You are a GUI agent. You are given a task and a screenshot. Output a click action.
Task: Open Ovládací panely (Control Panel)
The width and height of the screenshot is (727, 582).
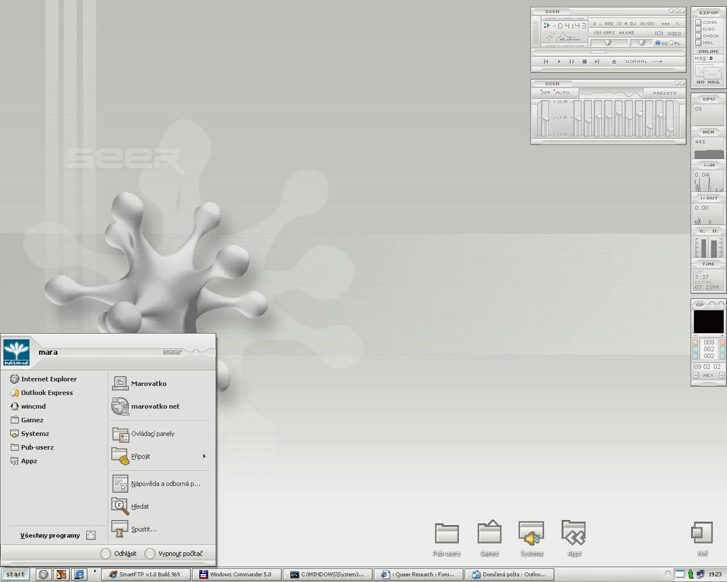[144, 434]
